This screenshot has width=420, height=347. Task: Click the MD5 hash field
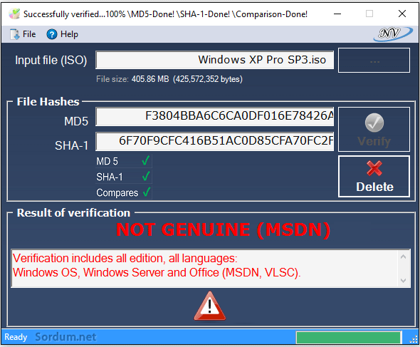[x=214, y=117]
